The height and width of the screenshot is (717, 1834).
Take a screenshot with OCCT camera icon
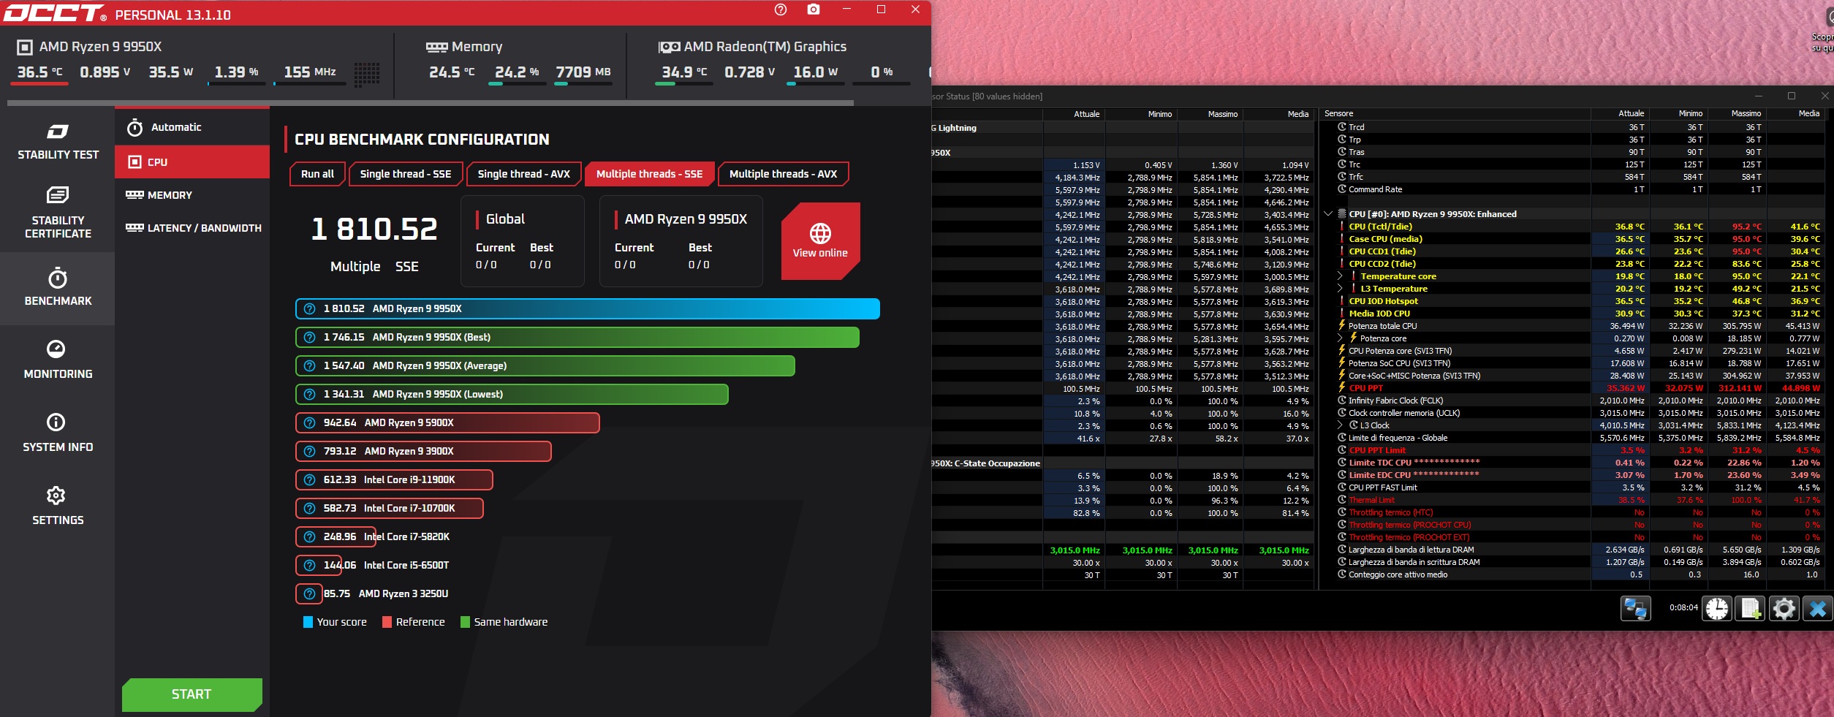814,10
